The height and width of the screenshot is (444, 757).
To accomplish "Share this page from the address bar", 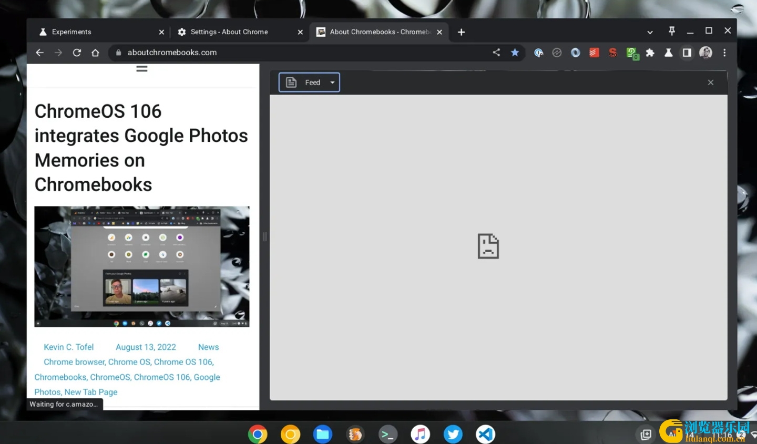I will [x=496, y=52].
